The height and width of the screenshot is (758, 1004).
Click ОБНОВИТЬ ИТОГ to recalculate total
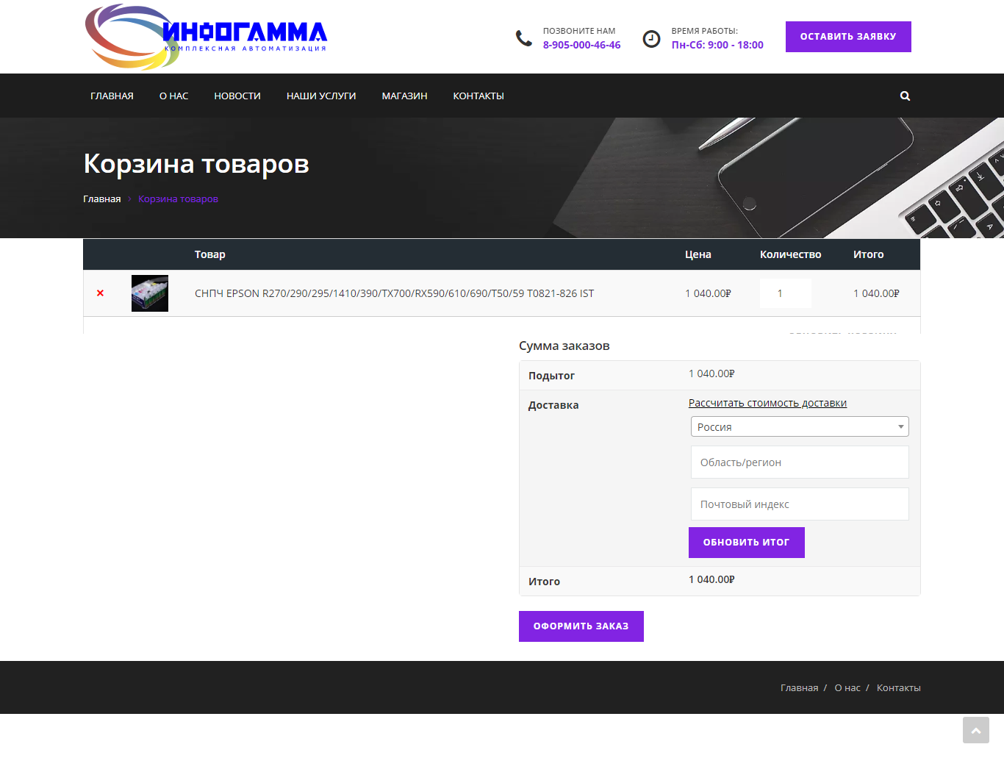(746, 543)
